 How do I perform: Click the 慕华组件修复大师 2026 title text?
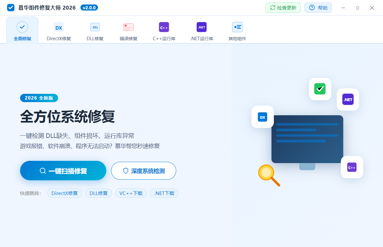coord(47,8)
